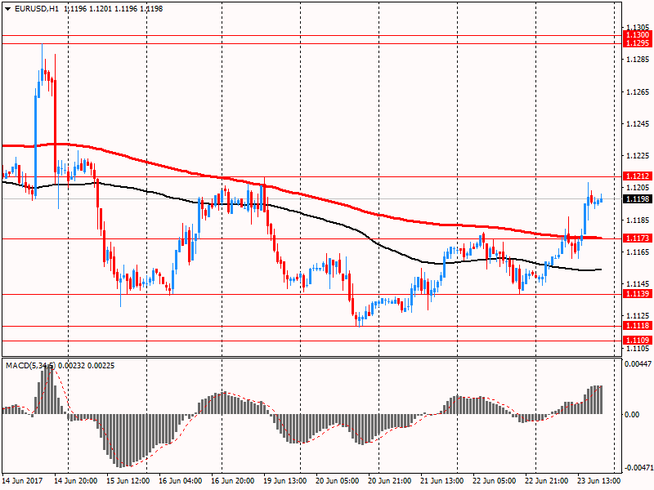The width and height of the screenshot is (654, 490).
Task: Select the 1.1139 support level label
Action: click(638, 294)
